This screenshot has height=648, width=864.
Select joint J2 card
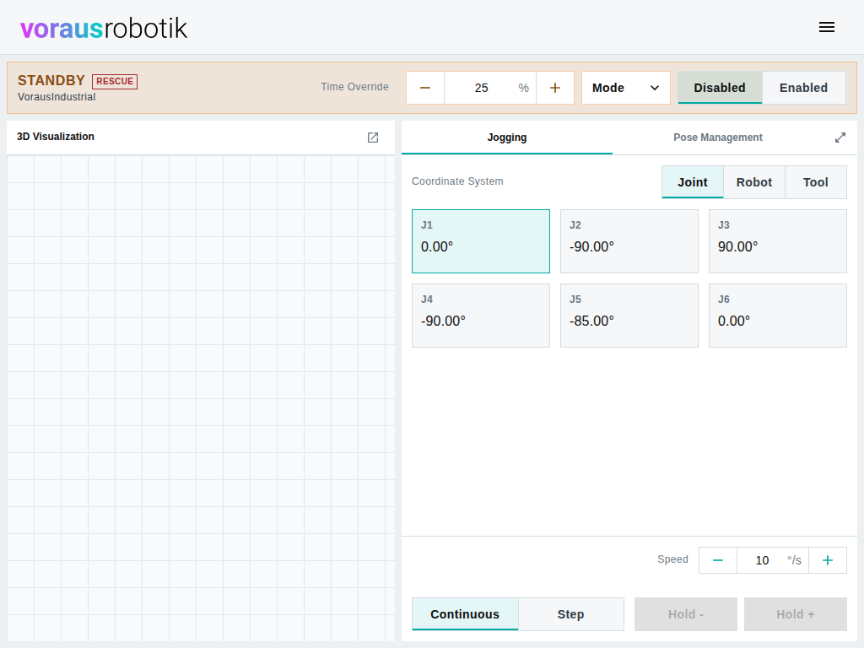[629, 240]
